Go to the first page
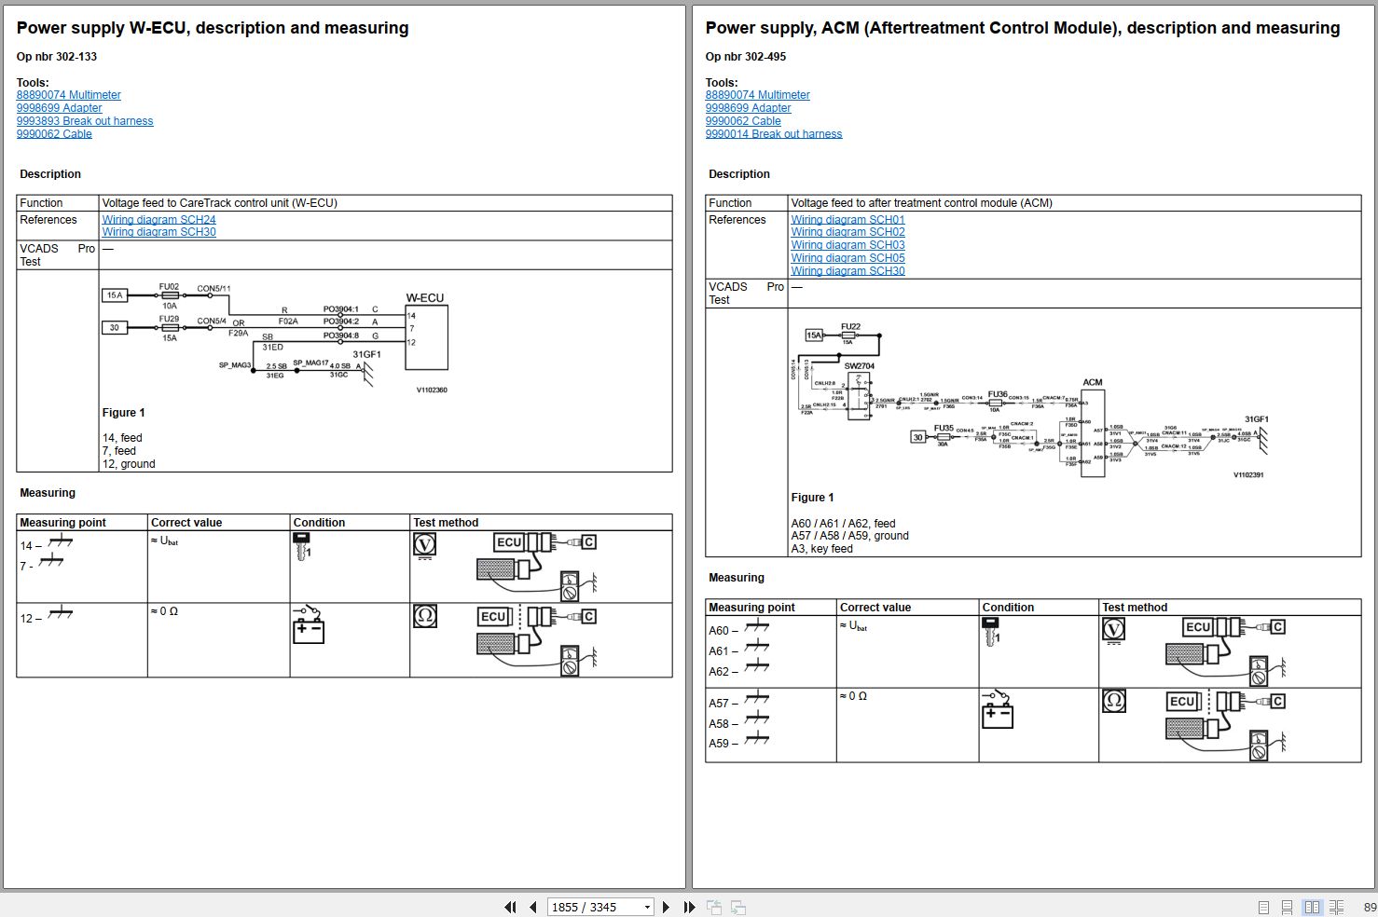Image resolution: width=1378 pixels, height=917 pixels. [x=510, y=907]
